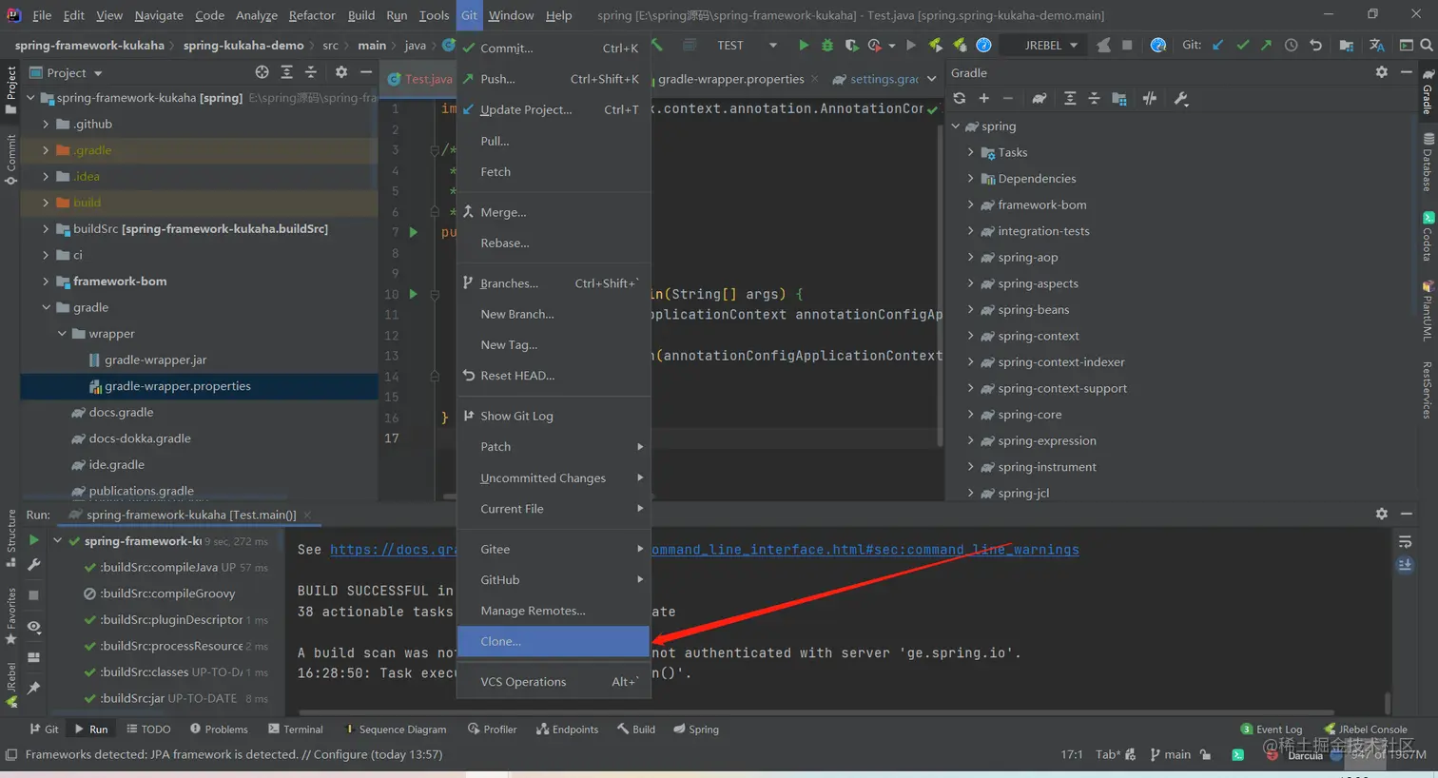Click the green Run button in top toolbar
The height and width of the screenshot is (778, 1438).
804,46
